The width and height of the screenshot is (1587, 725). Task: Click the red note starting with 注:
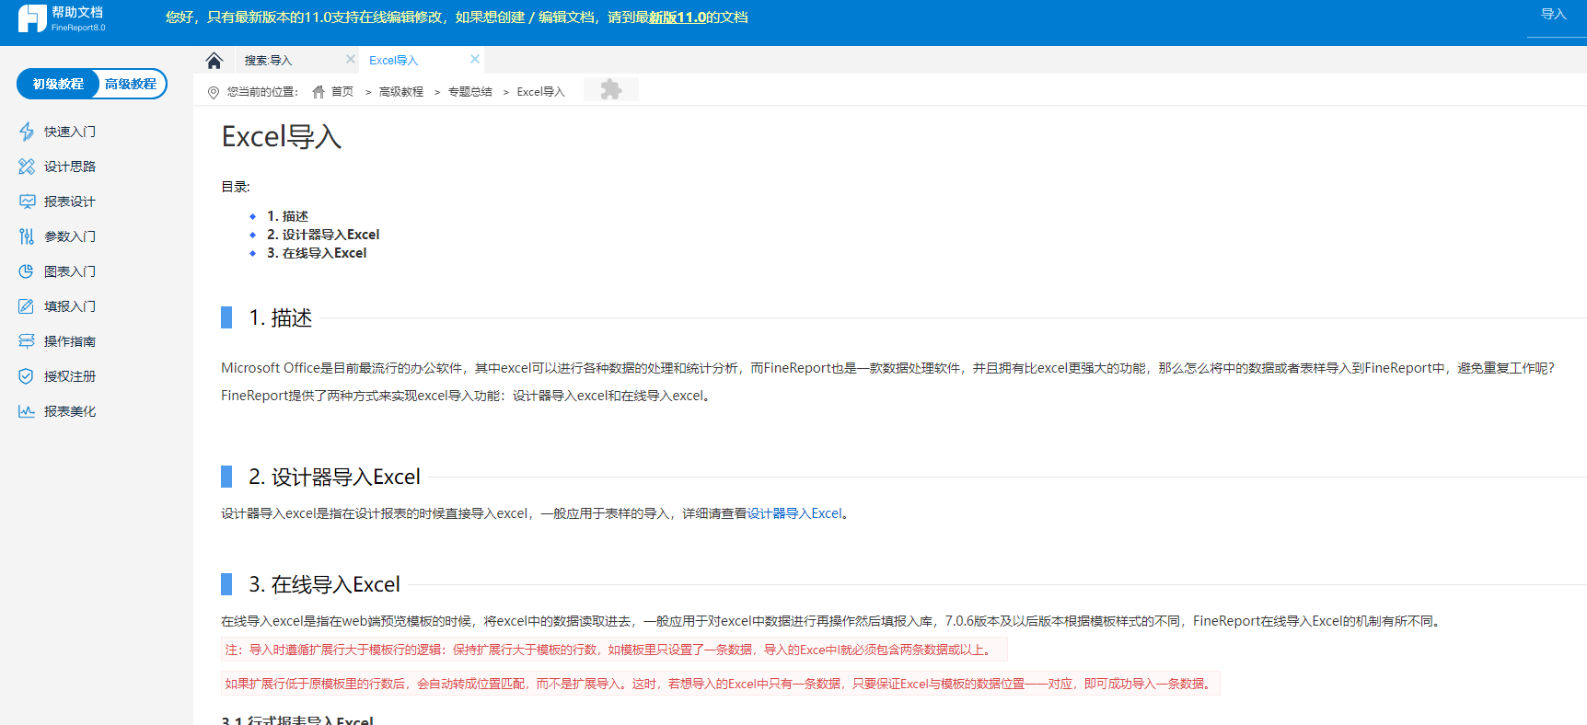614,650
